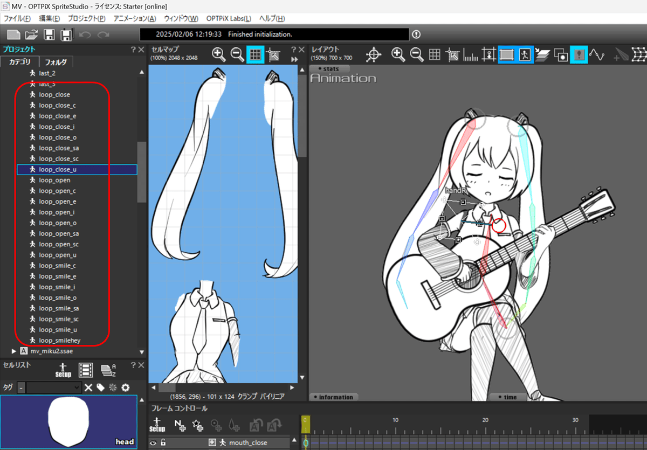Open the ヘルプ menu

(x=272, y=18)
